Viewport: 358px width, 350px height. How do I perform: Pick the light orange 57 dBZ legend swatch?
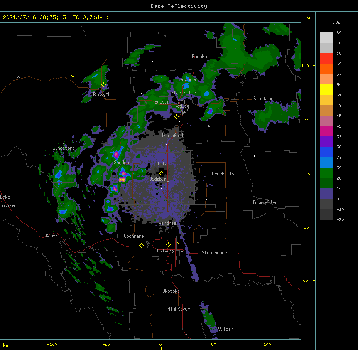[326, 79]
